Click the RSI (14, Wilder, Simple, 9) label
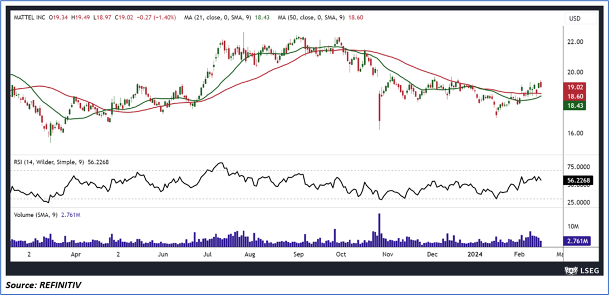The image size is (609, 295). point(50,162)
